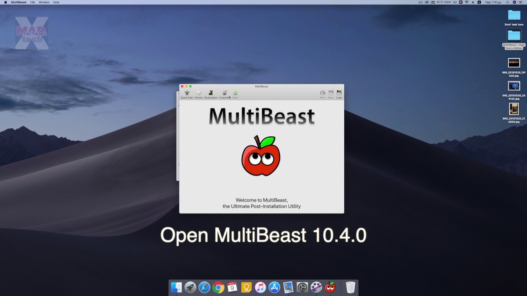Click the Build toolbar icon
Image resolution: width=527 pixels, height=296 pixels.
pyautogui.click(x=235, y=95)
